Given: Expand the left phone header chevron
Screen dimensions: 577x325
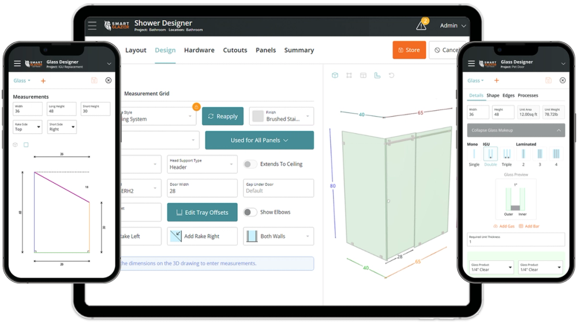Looking at the screenshot, I should 109,63.
